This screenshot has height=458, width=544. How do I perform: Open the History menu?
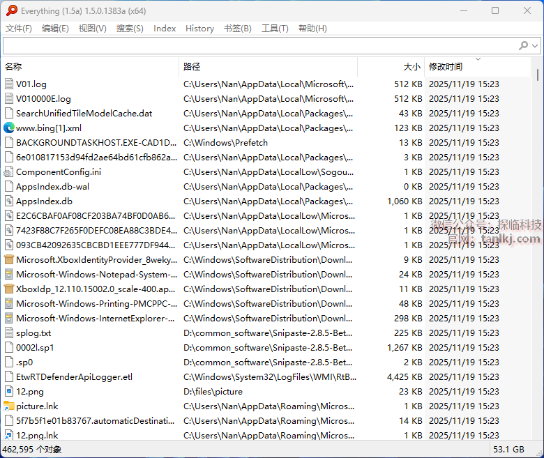coord(200,29)
